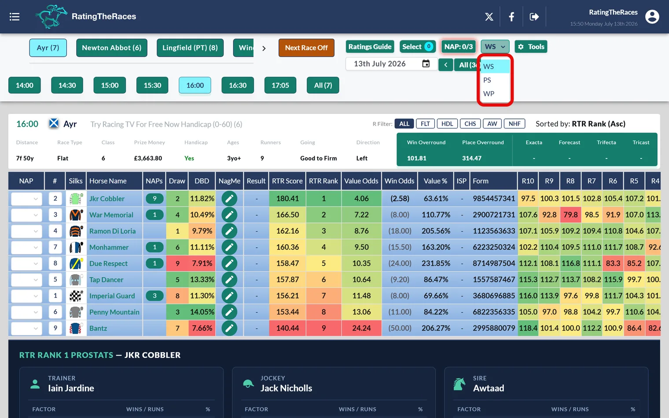Open NagMe pencil for Tap Dancer
This screenshot has width=669, height=418.
point(229,280)
